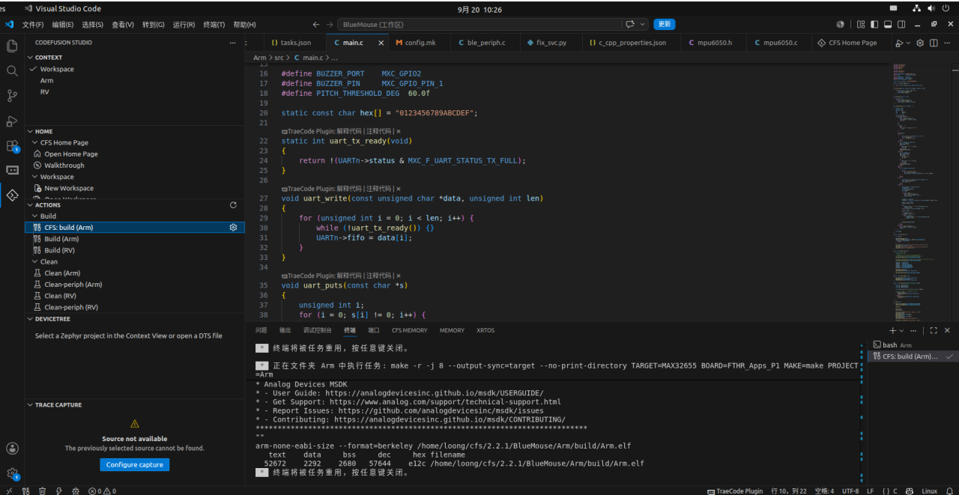Open the 终端(T) menu

[214, 24]
